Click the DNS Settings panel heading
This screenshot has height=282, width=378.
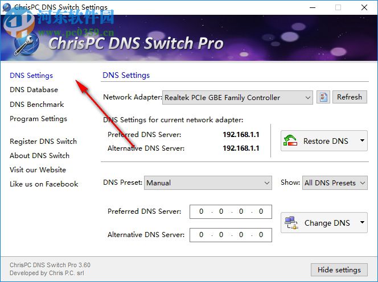(x=126, y=76)
